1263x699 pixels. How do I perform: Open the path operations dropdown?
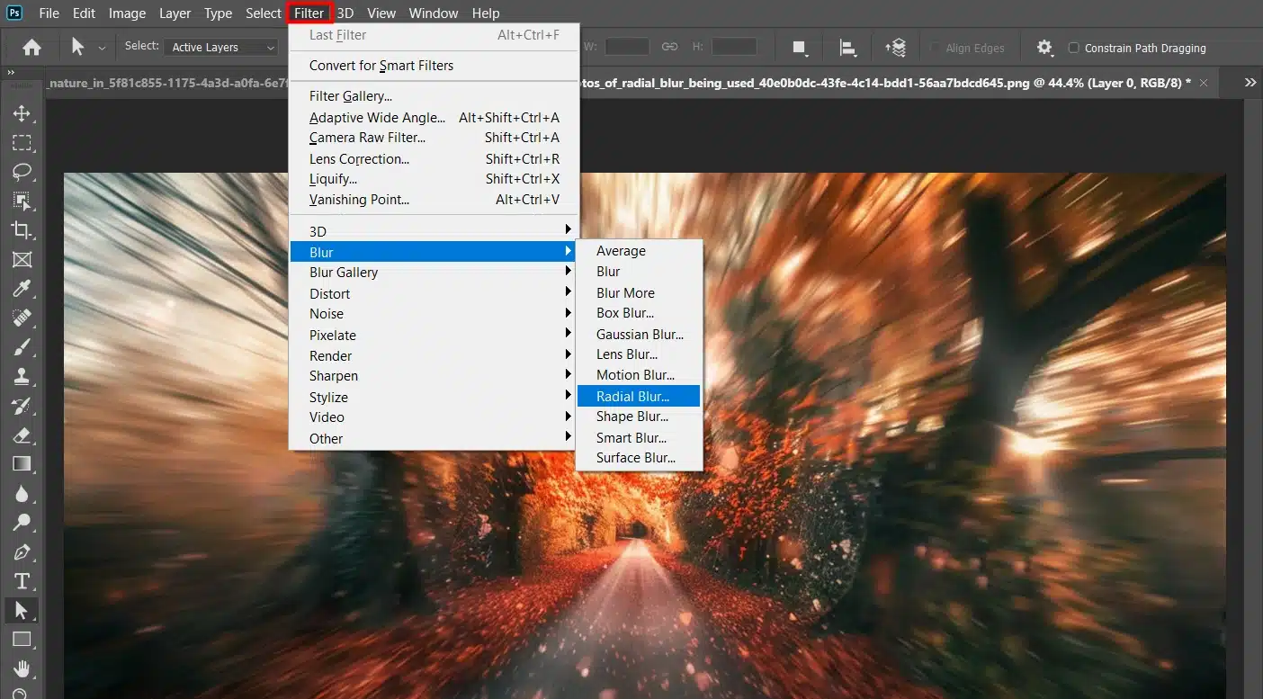pos(798,48)
